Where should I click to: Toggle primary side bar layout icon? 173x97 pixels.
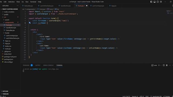[151, 2]
